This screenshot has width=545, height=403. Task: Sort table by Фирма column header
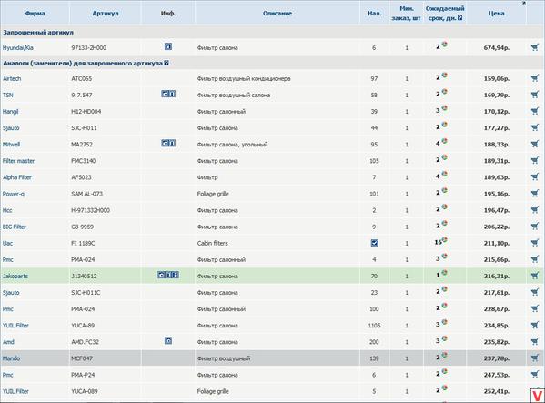click(x=35, y=14)
